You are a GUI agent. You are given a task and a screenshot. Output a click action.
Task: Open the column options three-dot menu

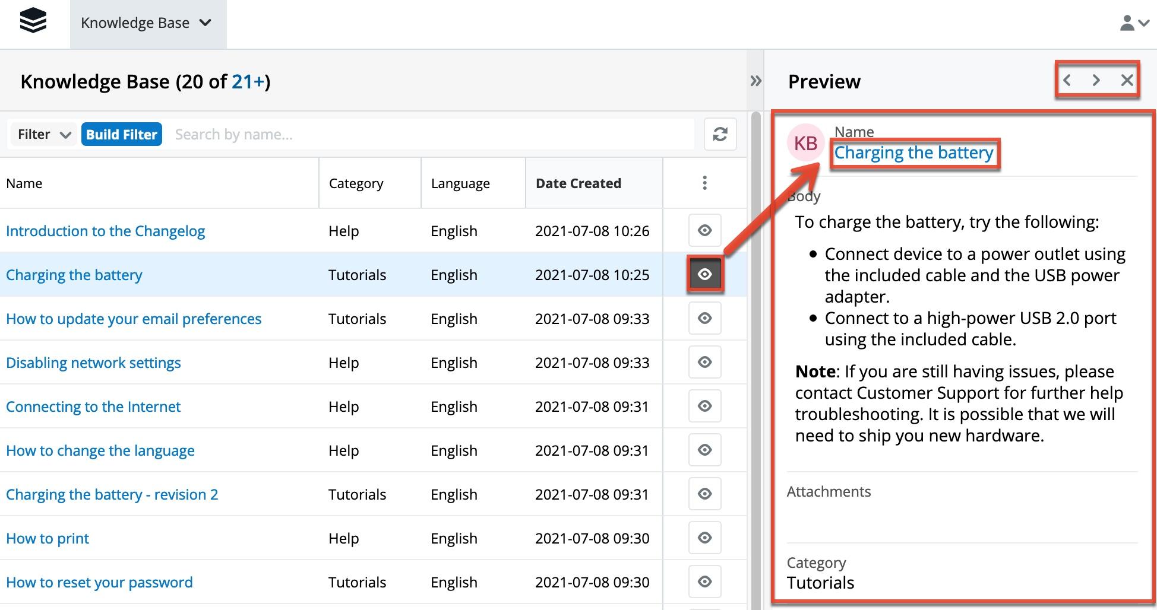[704, 183]
